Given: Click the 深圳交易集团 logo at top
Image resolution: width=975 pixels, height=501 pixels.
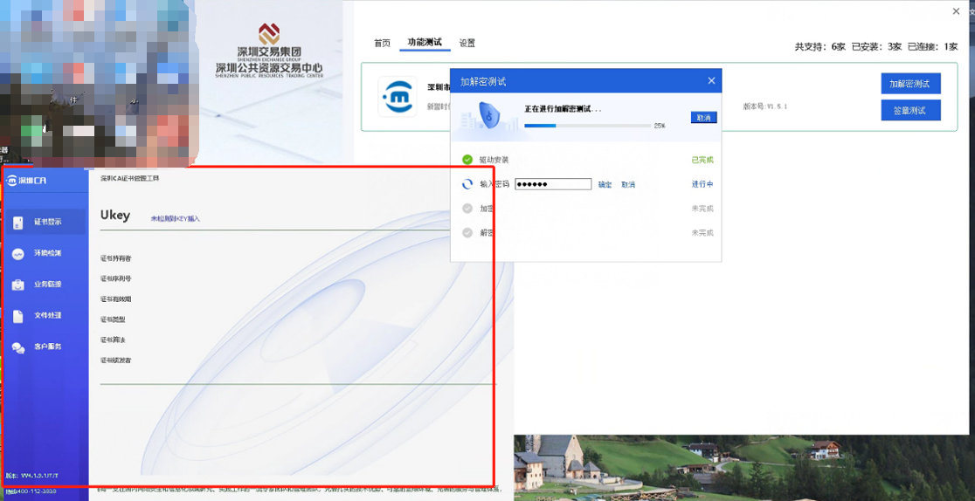Looking at the screenshot, I should point(269,35).
